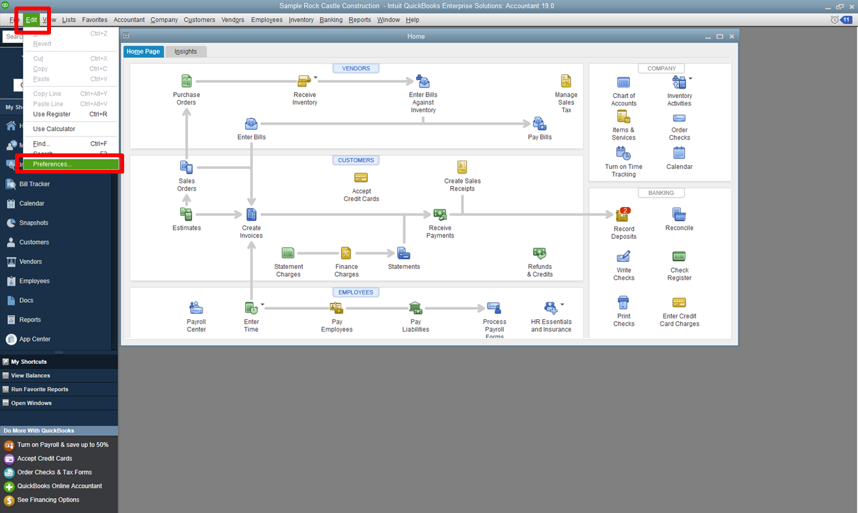The image size is (858, 513).
Task: Open the Record Deposits icon
Action: click(623, 215)
